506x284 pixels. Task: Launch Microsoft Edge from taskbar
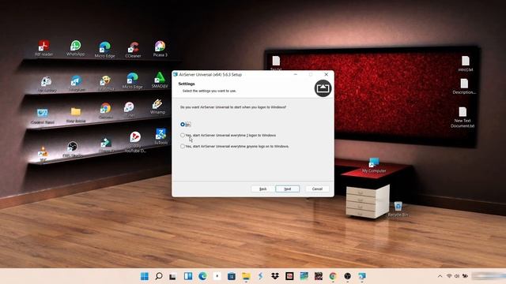(x=202, y=276)
